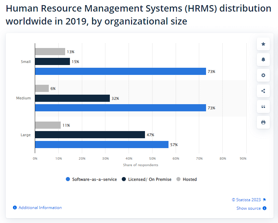Image resolution: width=278 pixels, height=223 pixels.
Task: Click the share icon
Action: (x=263, y=91)
